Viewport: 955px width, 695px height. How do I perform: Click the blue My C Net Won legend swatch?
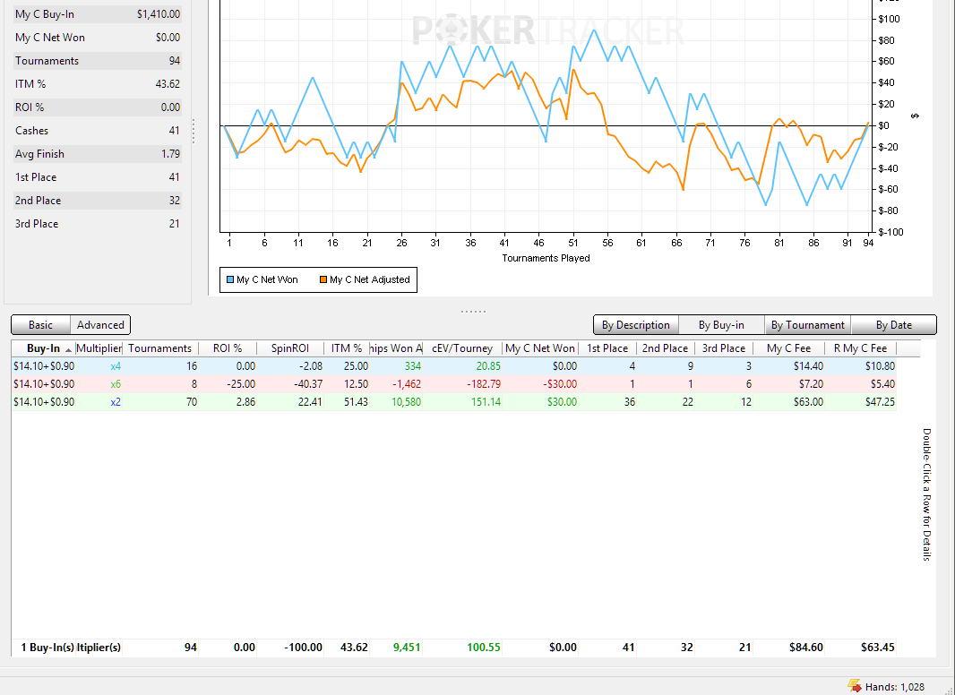[x=230, y=280]
